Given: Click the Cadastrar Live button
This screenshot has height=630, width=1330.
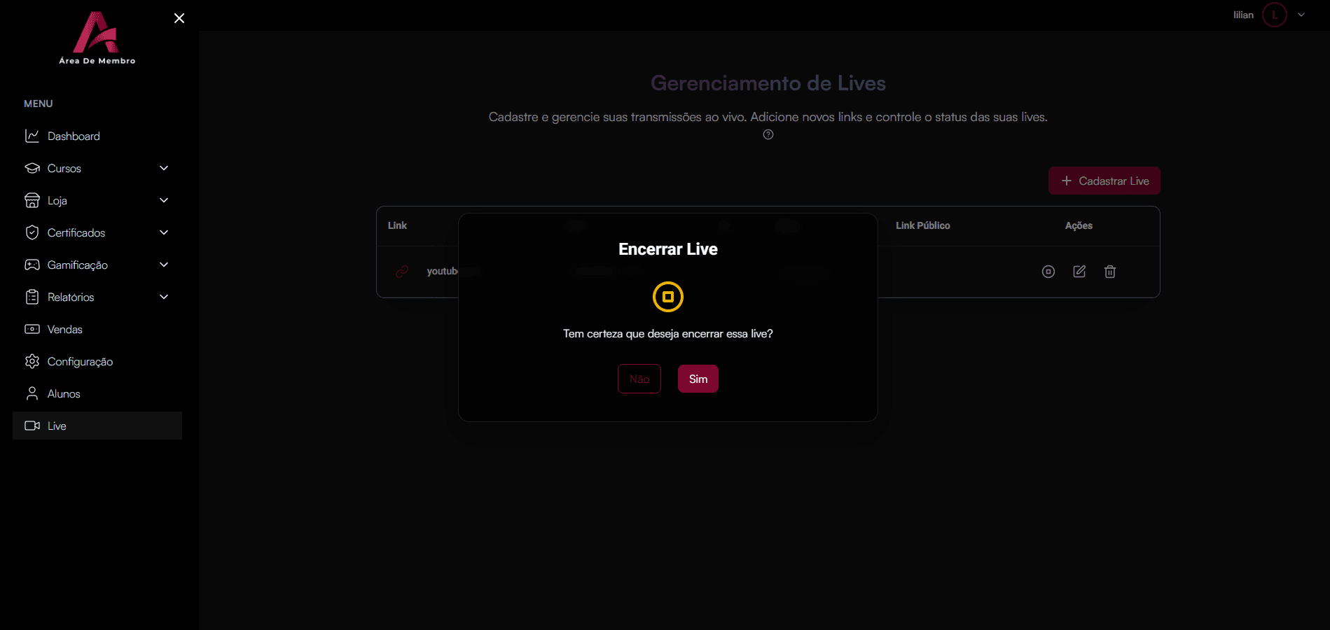Looking at the screenshot, I should (1104, 181).
